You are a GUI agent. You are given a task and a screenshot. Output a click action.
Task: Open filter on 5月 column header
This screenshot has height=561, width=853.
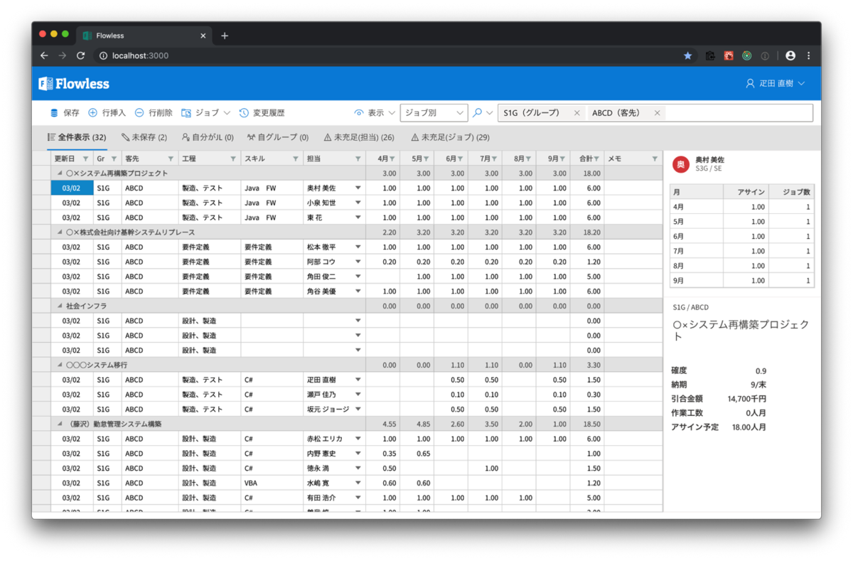click(426, 159)
